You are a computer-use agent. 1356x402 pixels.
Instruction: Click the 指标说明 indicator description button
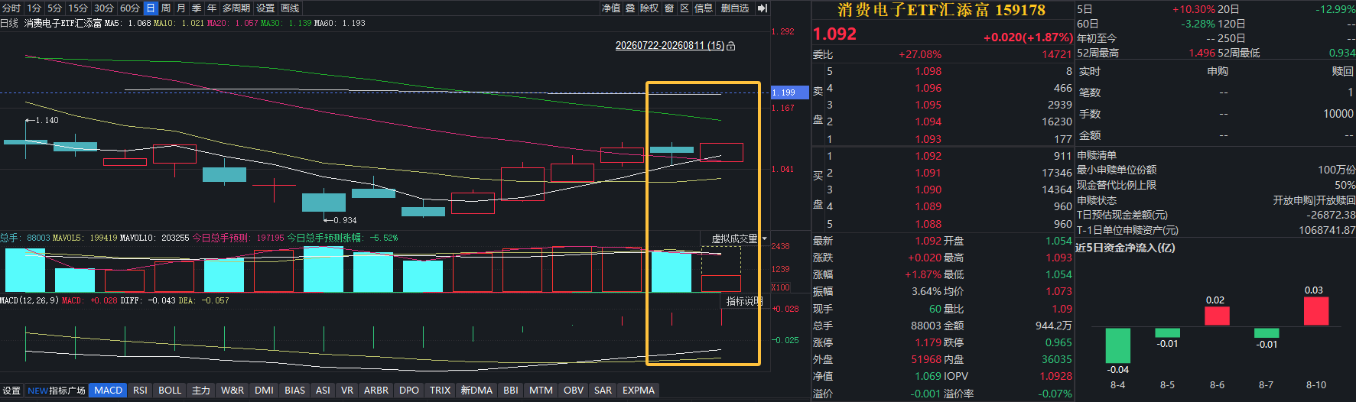pyautogui.click(x=743, y=301)
